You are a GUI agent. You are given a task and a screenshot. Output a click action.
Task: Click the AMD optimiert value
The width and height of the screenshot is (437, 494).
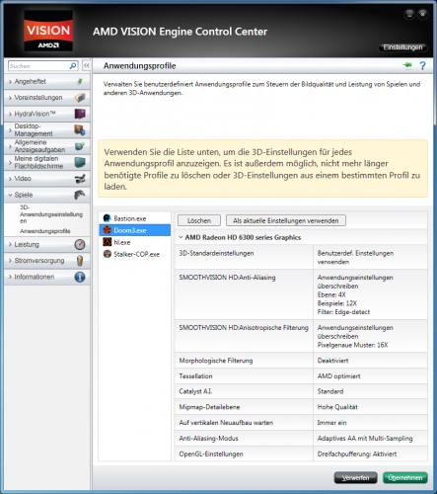338,376
